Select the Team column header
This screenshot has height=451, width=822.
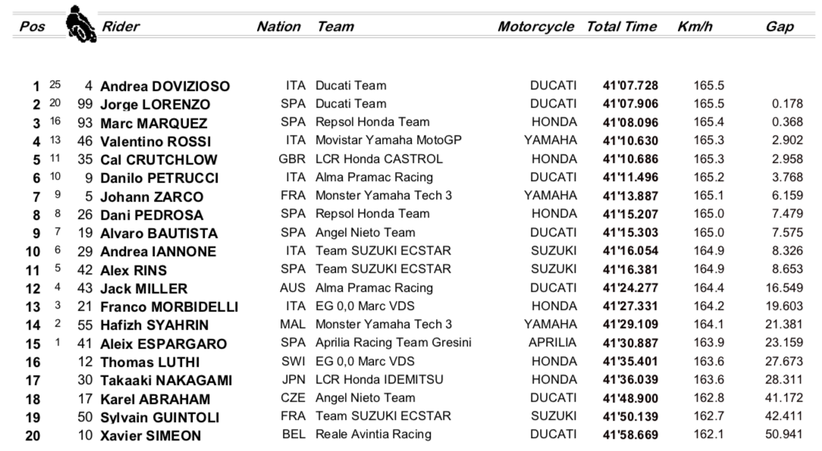click(335, 27)
